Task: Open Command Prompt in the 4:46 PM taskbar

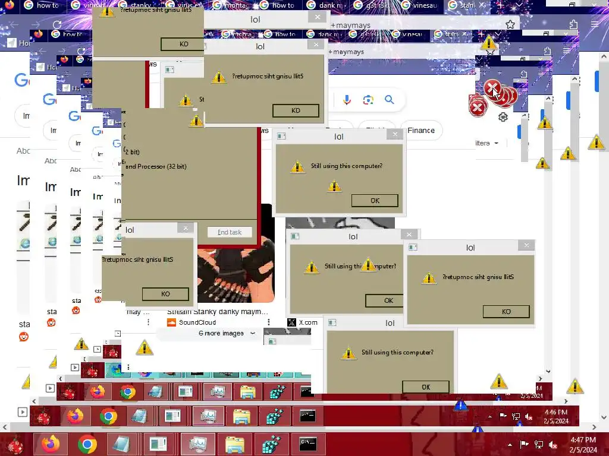Action: pos(307,416)
